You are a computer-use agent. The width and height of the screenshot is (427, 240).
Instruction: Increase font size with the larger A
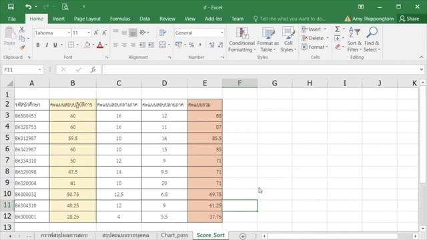point(96,33)
